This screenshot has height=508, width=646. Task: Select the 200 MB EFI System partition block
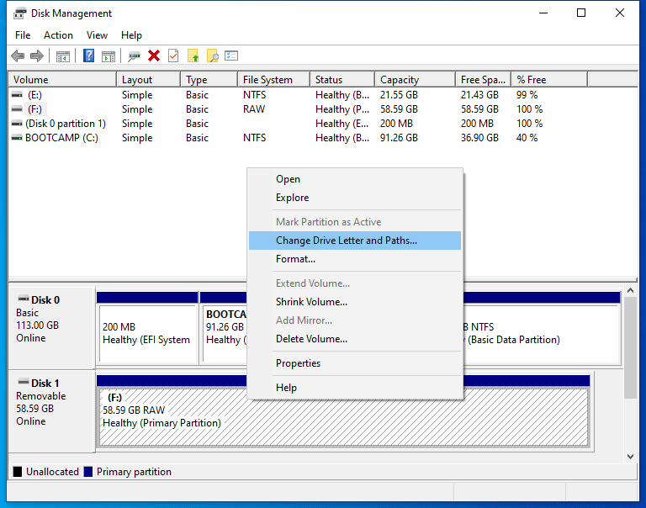[x=147, y=328]
